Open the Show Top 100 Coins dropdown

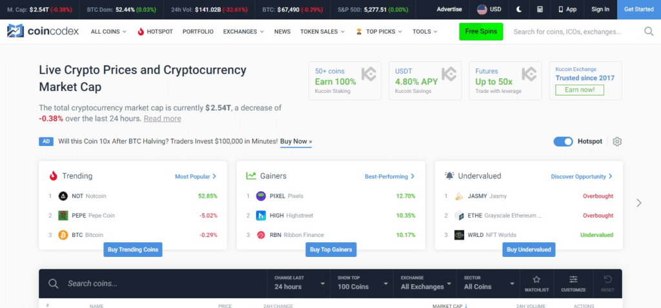point(360,283)
